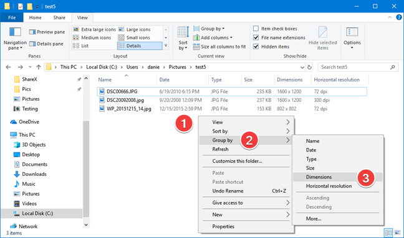Select the Details layout option
The width and height of the screenshot is (404, 238).
140,46
